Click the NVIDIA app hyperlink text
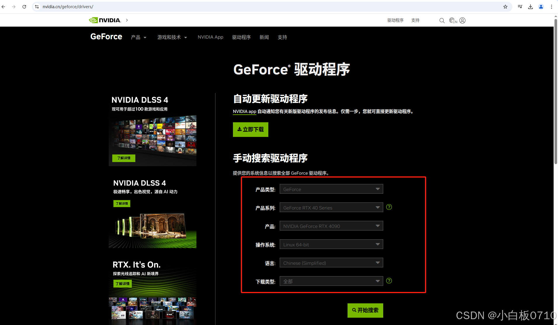Screen dimensions: 558x325 tap(245, 111)
